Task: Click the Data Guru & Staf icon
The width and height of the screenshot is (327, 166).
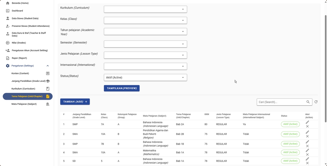Action: coord(8,34)
